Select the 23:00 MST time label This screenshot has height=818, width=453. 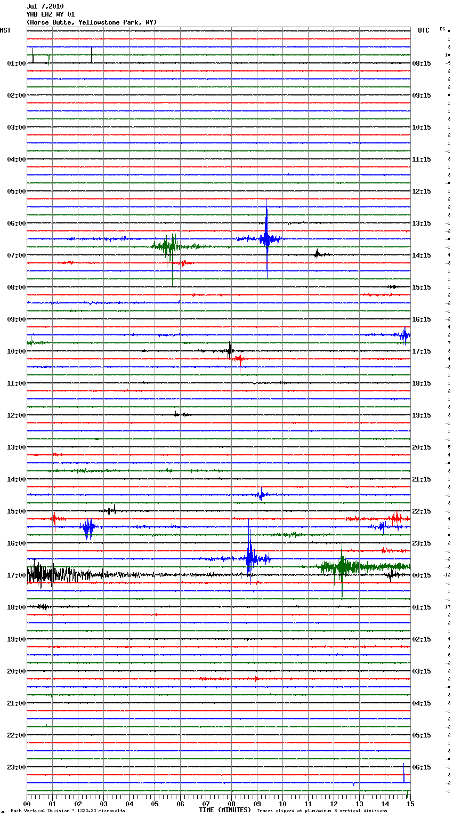(x=17, y=767)
